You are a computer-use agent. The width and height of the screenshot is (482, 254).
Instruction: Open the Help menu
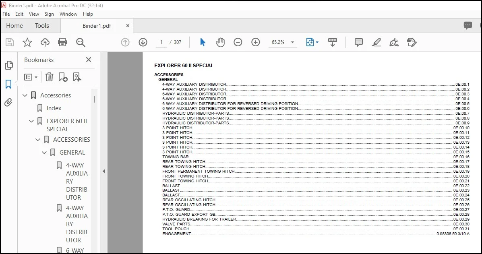(88, 14)
